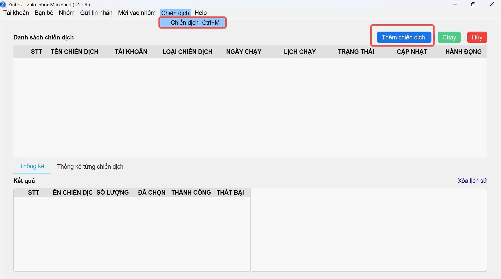Viewport: 501px width, 279px height.
Task: Click the Zinbox app logo icon
Action: click(3, 4)
